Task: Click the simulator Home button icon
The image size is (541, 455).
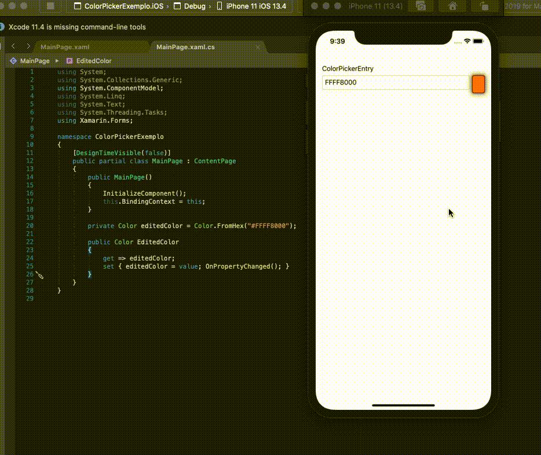Action: point(453,6)
